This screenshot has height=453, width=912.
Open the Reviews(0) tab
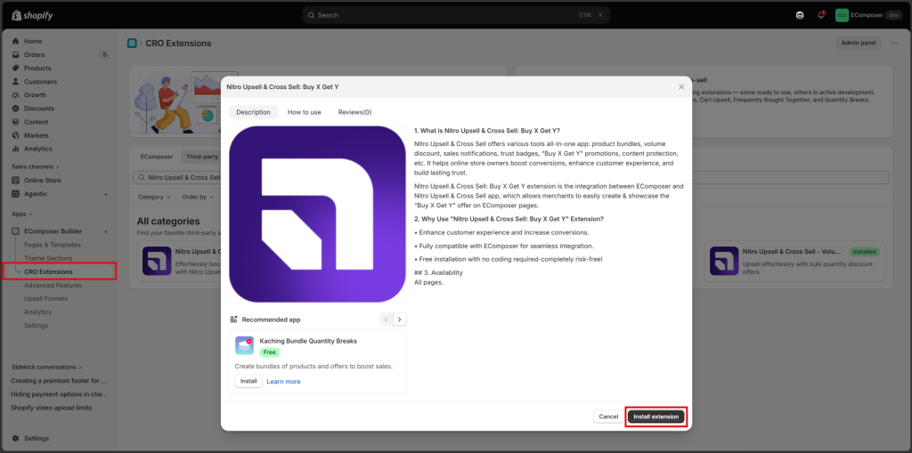pos(354,112)
